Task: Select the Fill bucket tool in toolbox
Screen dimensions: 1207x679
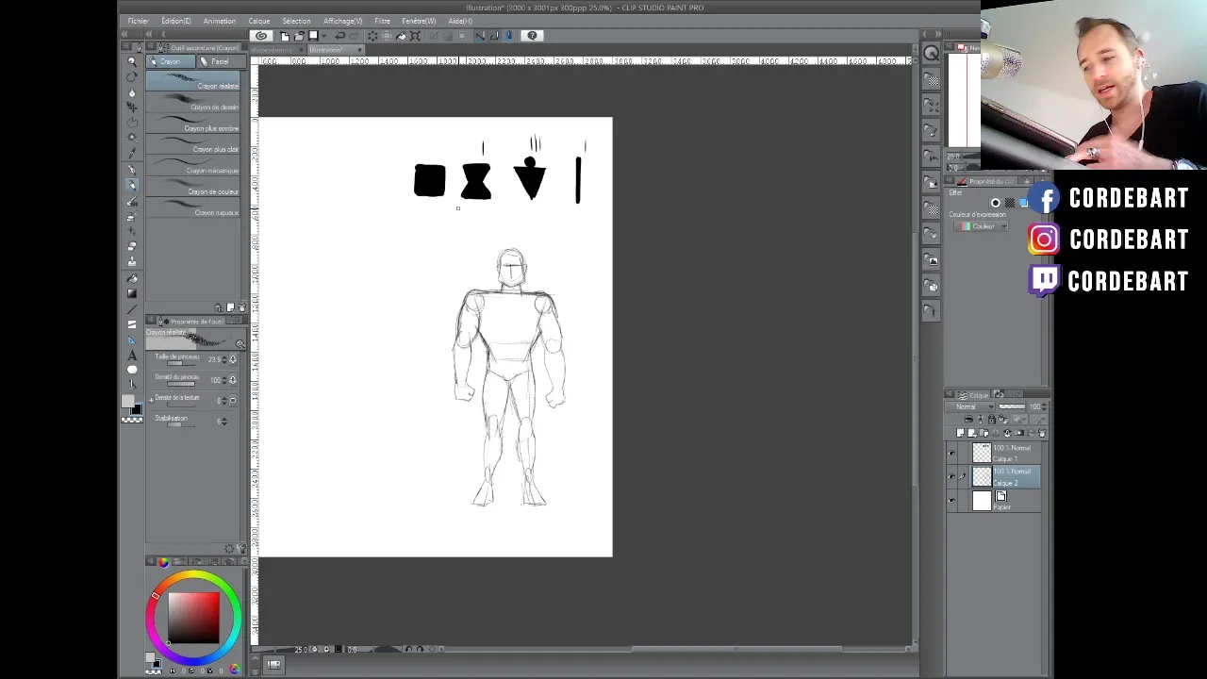Action: [131, 279]
